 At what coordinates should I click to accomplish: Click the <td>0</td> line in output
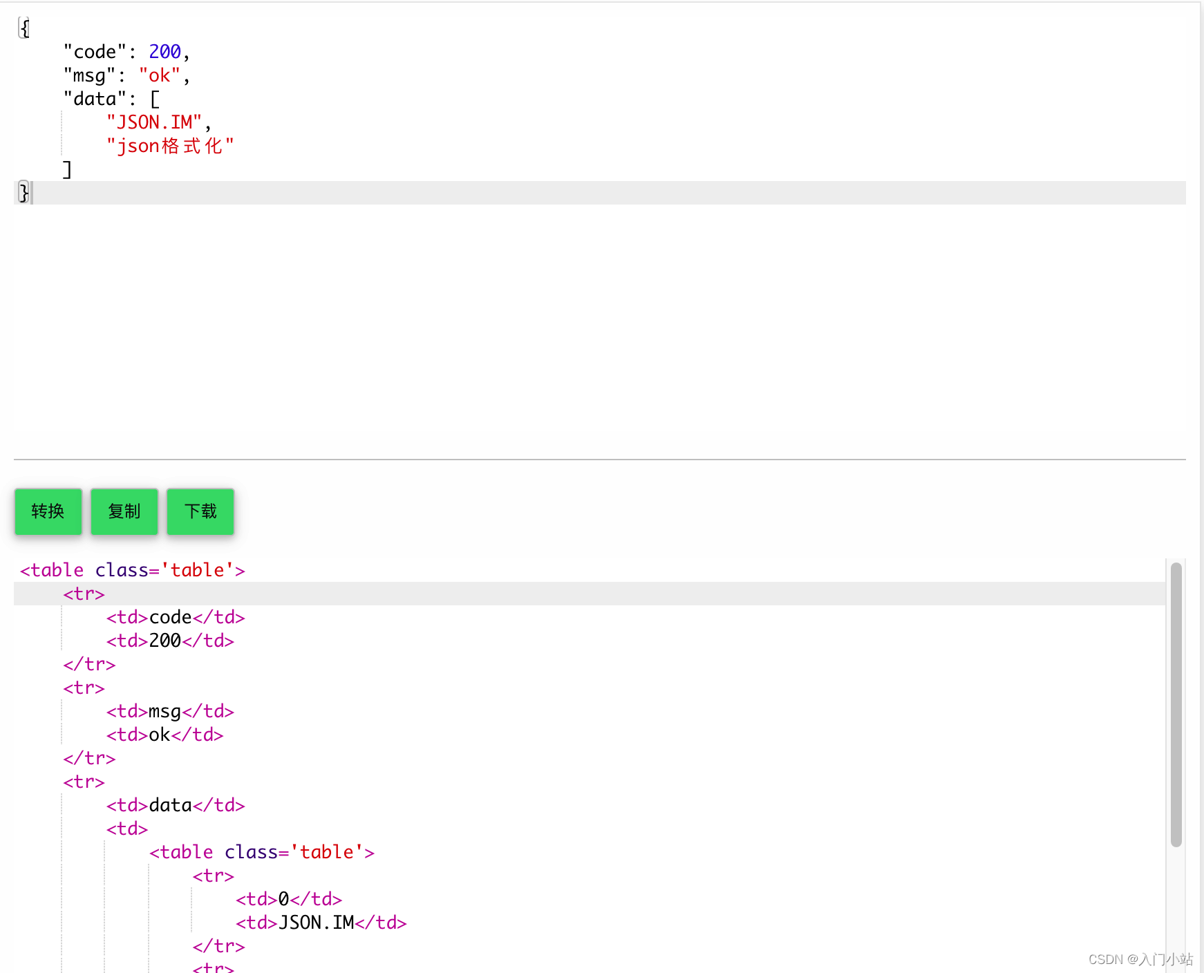[289, 899]
